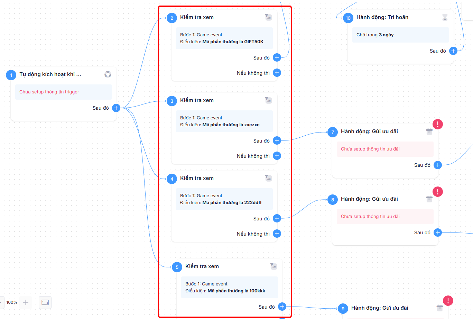Open GIFT50K condition box in node 2
The width and height of the screenshot is (473, 319).
(x=224, y=38)
